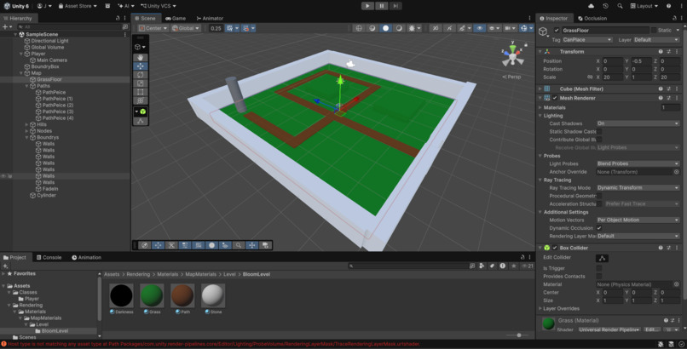Click the Step frame button

click(395, 6)
